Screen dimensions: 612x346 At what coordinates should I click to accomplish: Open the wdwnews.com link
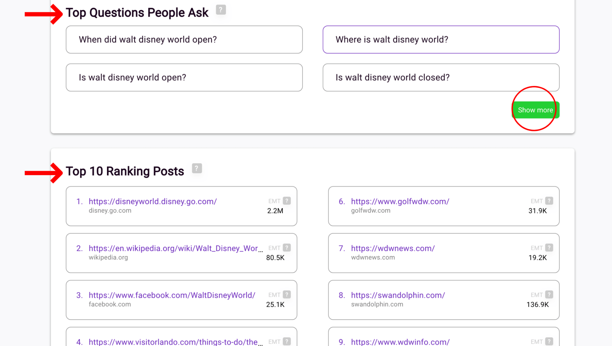click(392, 248)
